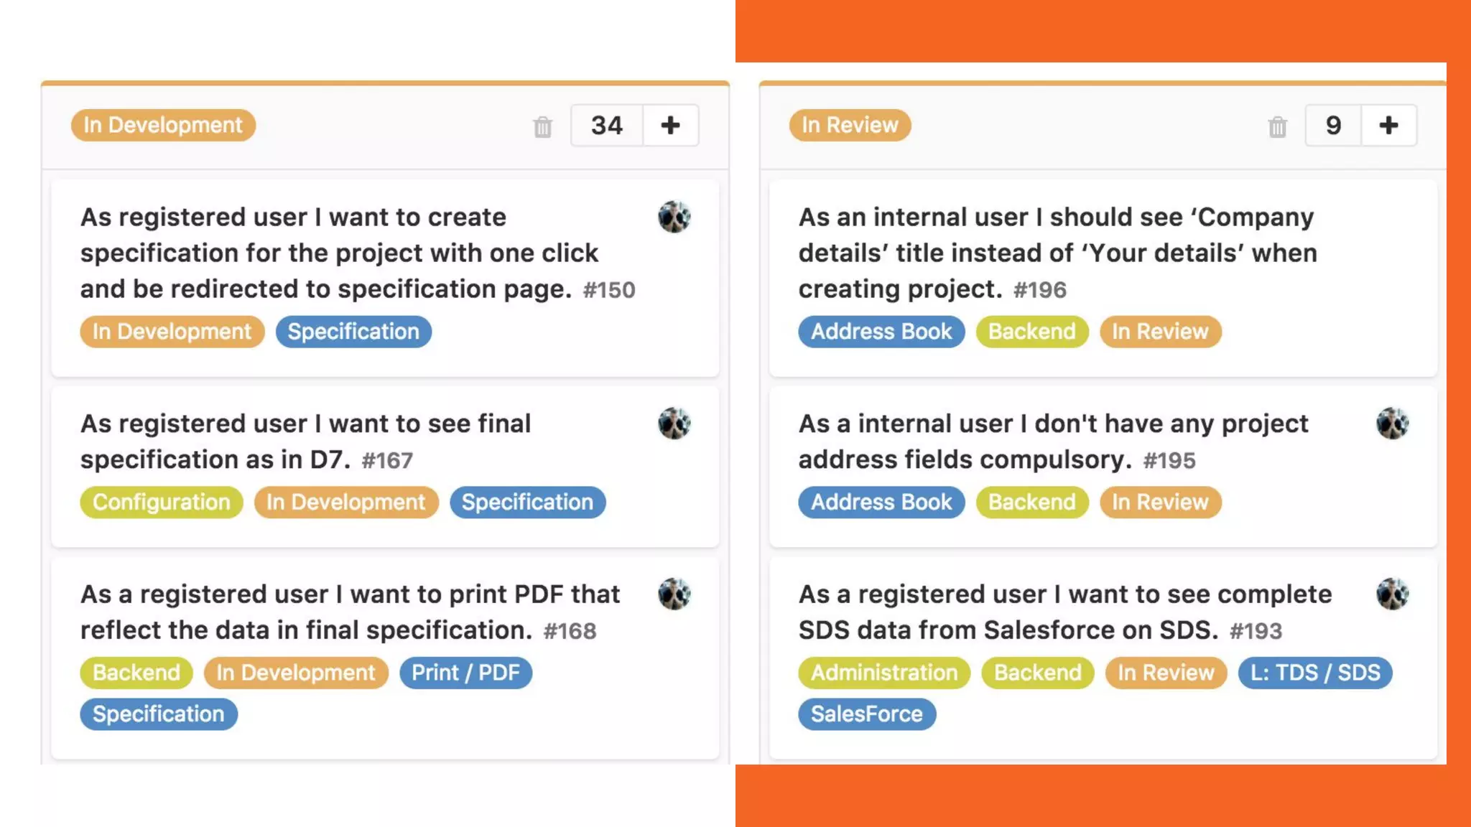Select Print / PDF label on issue #168

(465, 673)
